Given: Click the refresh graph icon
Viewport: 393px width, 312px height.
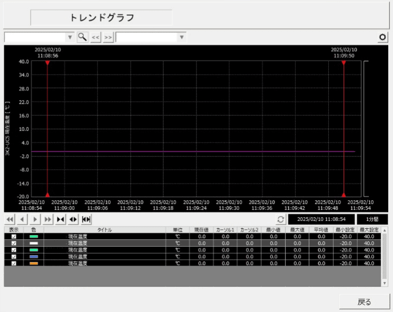Looking at the screenshot, I should (x=281, y=219).
